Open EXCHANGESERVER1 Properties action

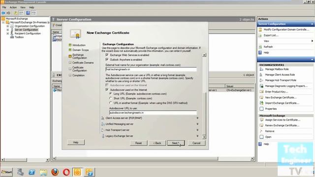tap(271, 109)
